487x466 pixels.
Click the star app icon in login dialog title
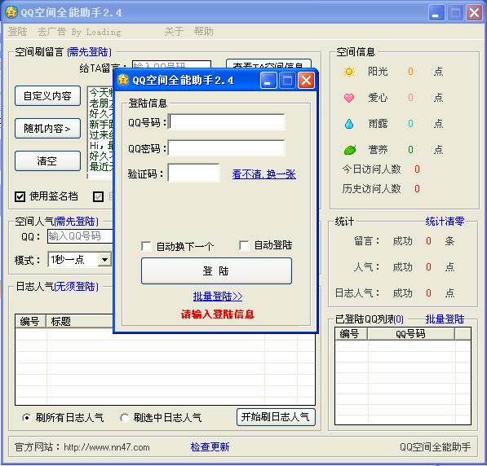pos(123,80)
